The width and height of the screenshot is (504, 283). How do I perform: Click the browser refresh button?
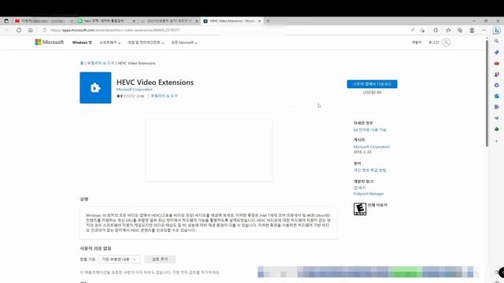coord(19,30)
